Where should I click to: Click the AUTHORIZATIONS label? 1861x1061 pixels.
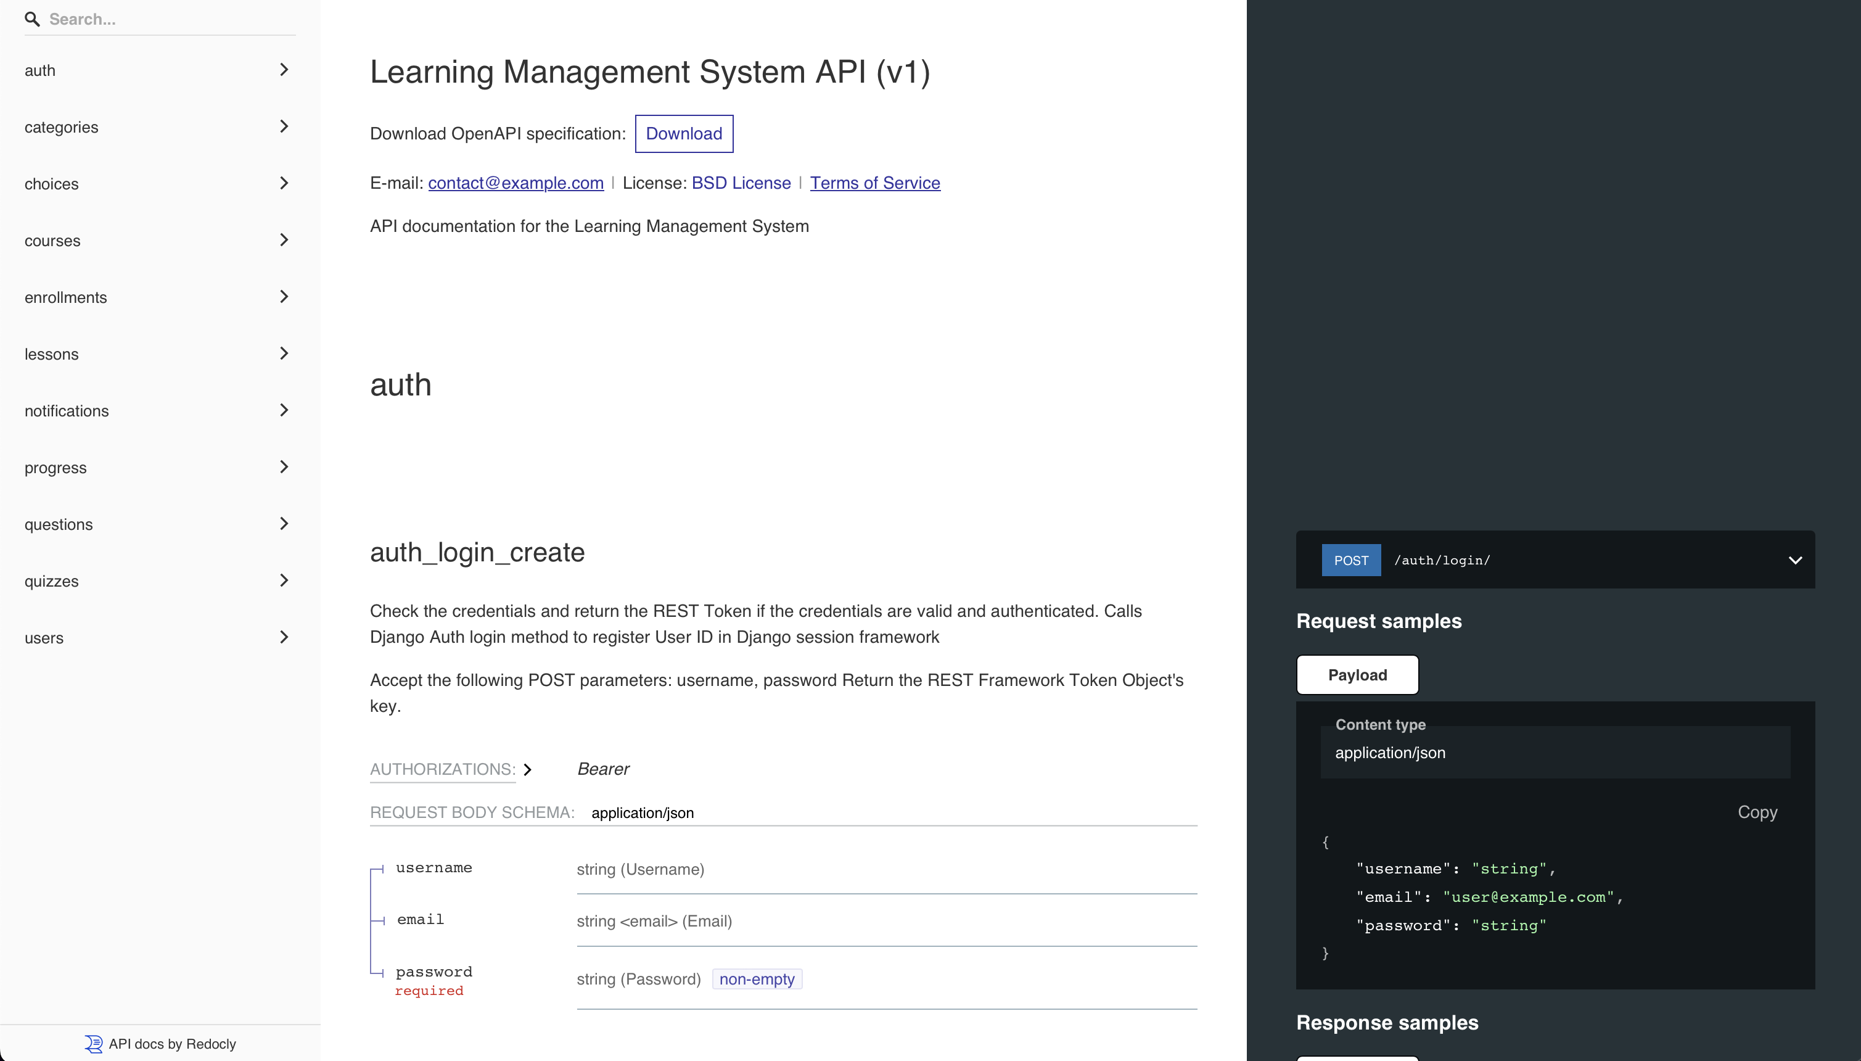pos(443,769)
